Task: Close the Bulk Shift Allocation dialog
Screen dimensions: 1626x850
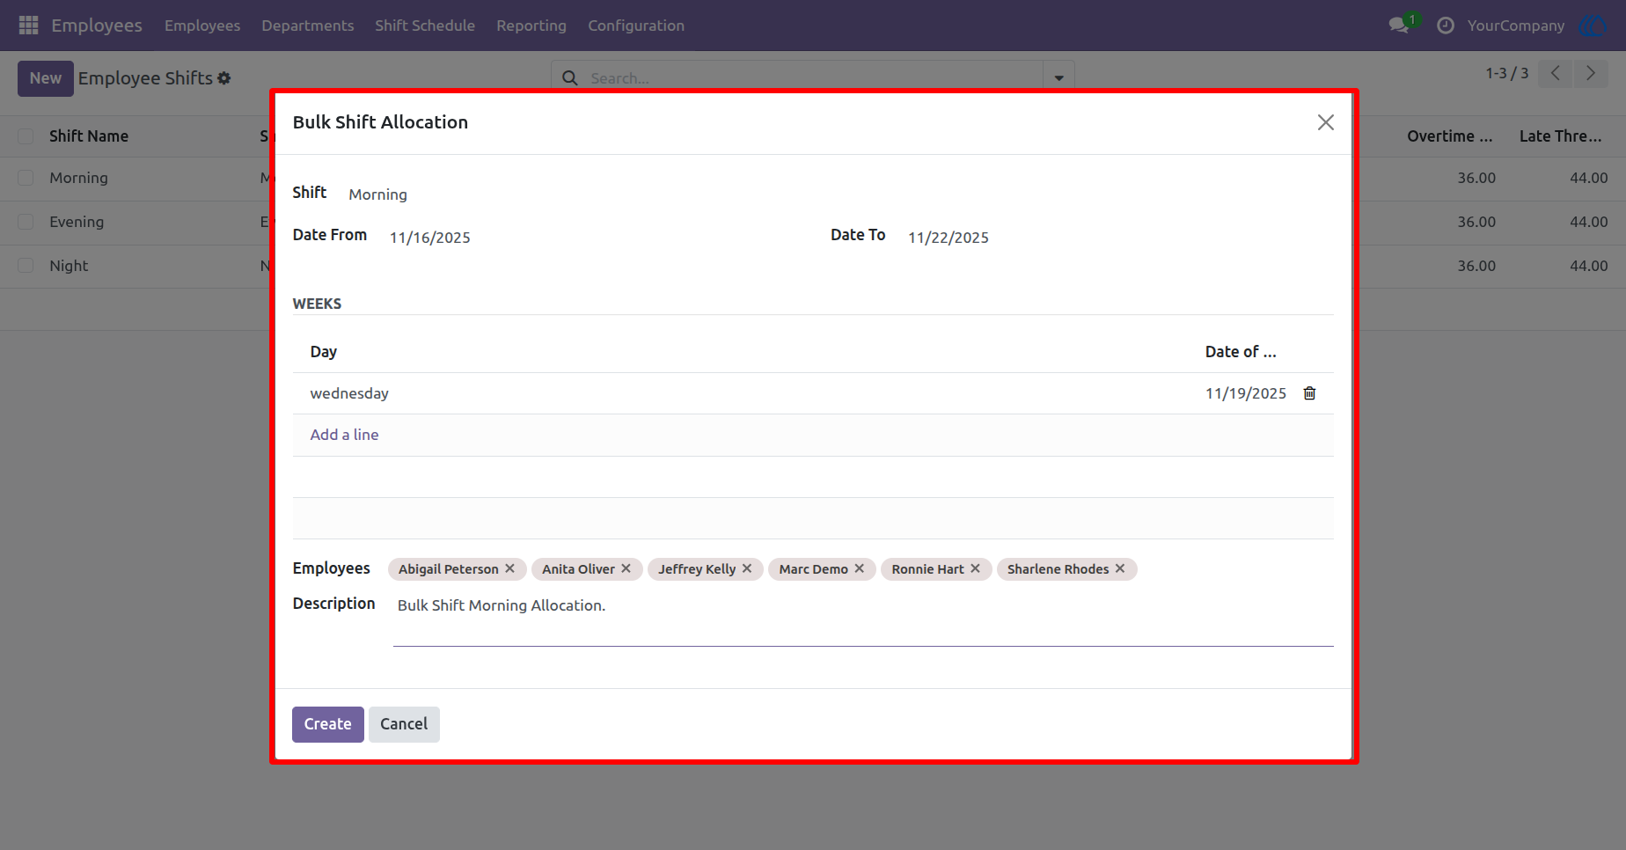Action: [x=1326, y=122]
